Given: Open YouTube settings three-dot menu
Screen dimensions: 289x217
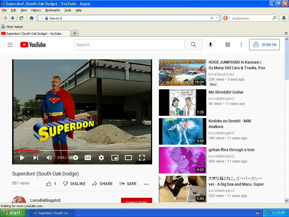Looking at the screenshot, I should [241, 45].
